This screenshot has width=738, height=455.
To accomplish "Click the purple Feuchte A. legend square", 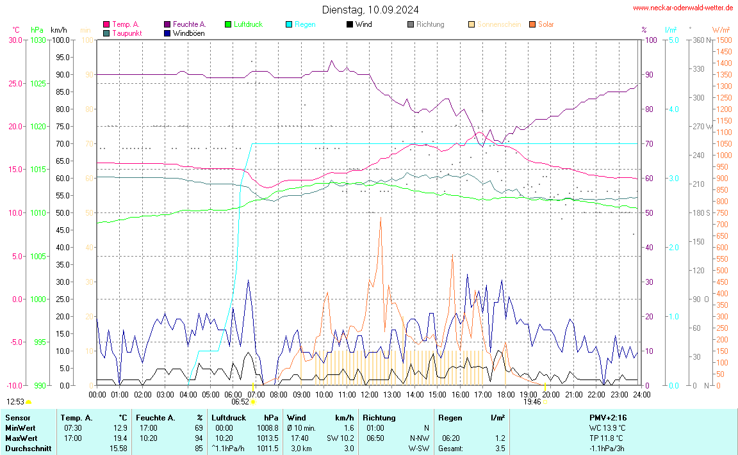I will 167,24.
